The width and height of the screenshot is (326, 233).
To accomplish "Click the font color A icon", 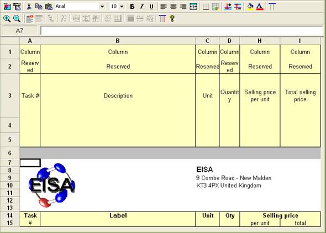I will tap(260, 7).
